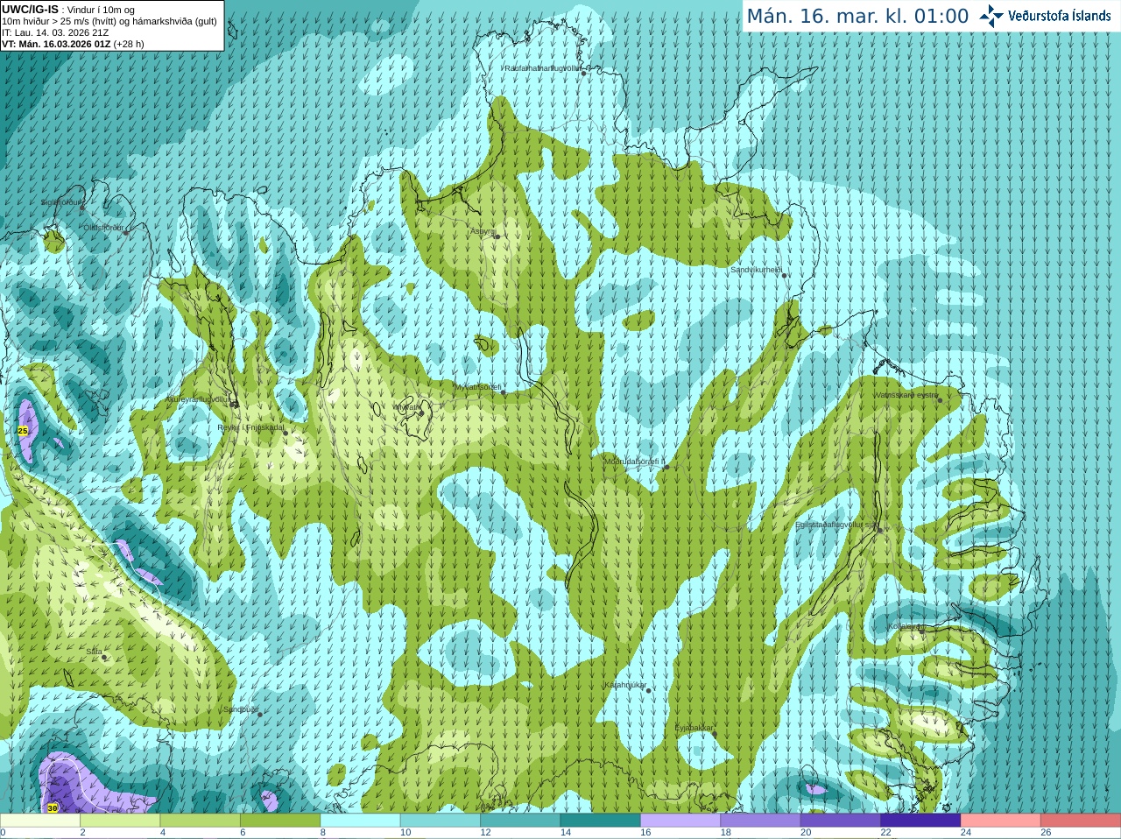Click the 20–22 m/s violet swatch
This screenshot has height=839, width=1121.
[841, 821]
